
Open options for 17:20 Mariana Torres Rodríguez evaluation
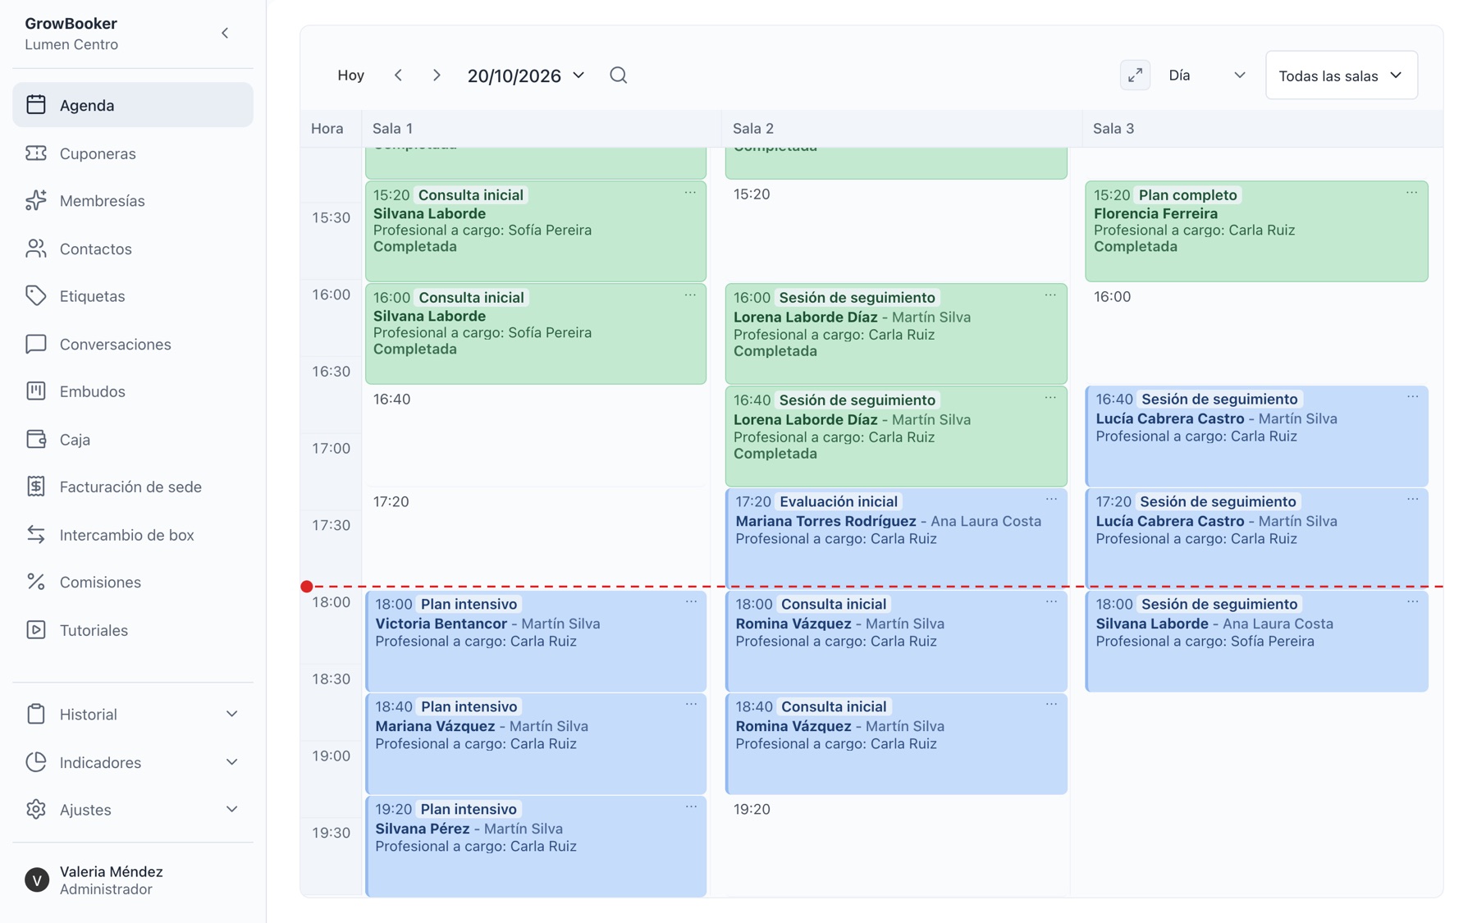1051,500
